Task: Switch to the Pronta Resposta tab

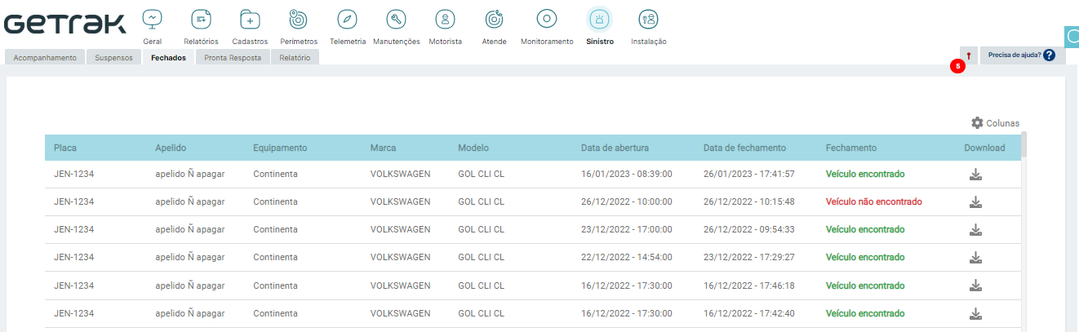Action: click(x=233, y=58)
